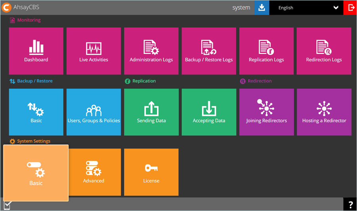Open the Sending Data replication tile
The height and width of the screenshot is (211, 357).
(151, 112)
